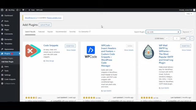
Task: Open the Howdy user account menu
Action: tap(187, 10)
